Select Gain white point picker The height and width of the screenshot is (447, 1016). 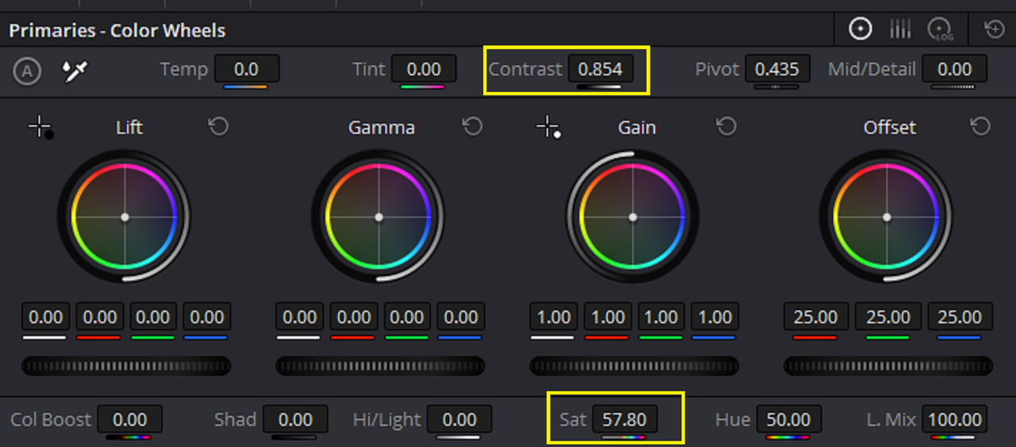click(x=548, y=127)
